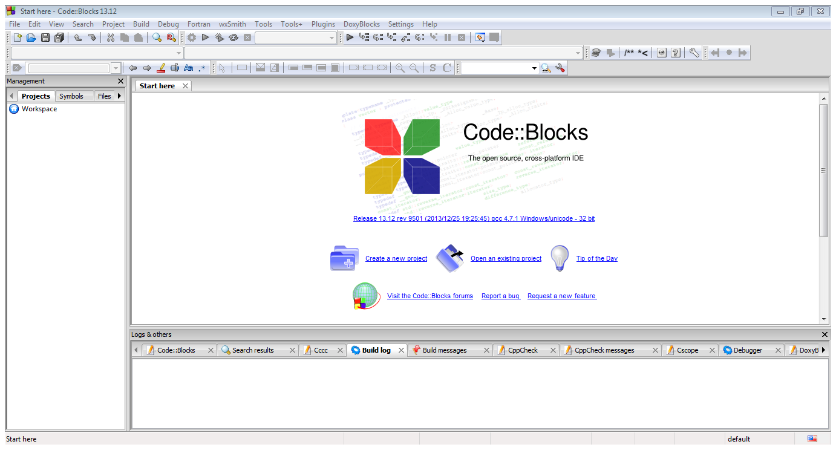Click the New file toolbar icon
This screenshot has width=836, height=450.
(x=18, y=37)
